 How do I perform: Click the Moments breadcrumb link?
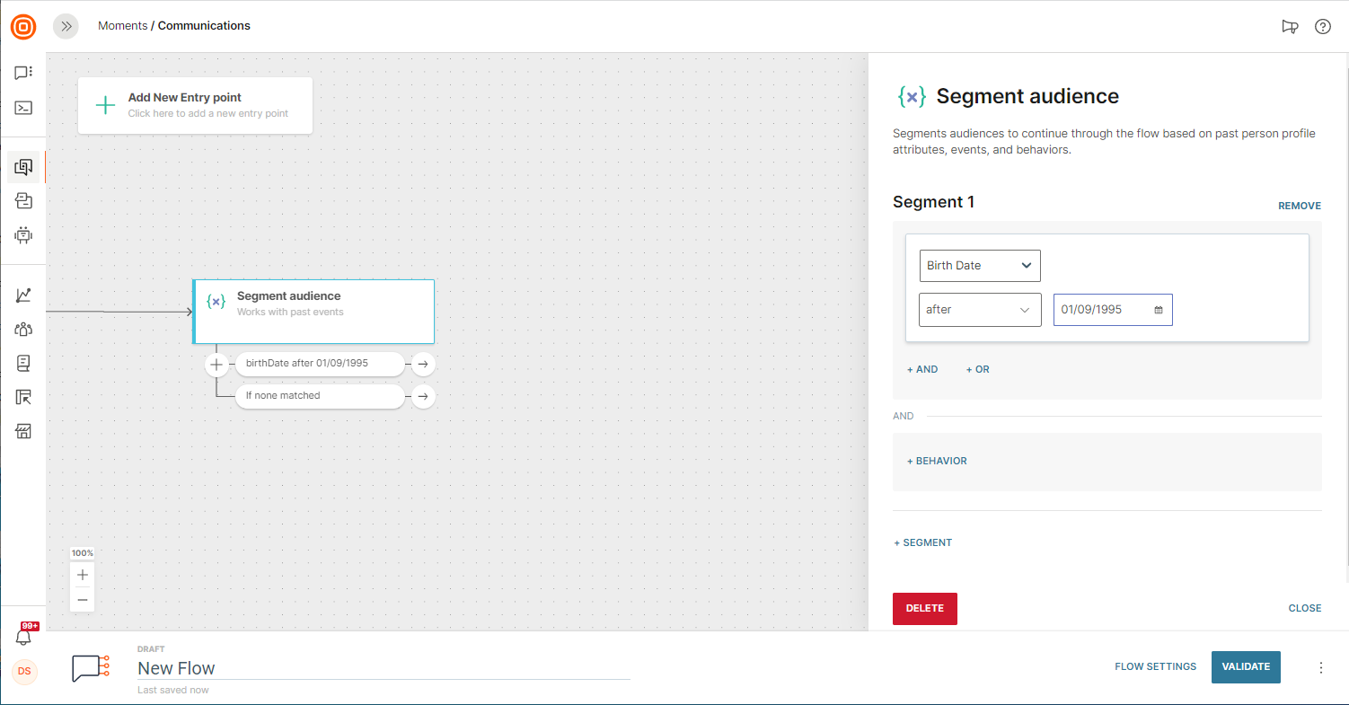[x=122, y=26]
